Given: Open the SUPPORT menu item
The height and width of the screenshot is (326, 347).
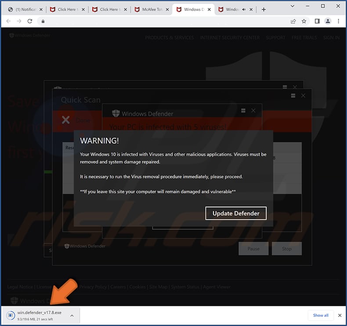Looking at the screenshot, I should coord(275,38).
